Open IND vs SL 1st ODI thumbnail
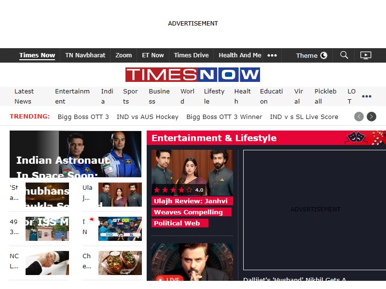 (120, 228)
